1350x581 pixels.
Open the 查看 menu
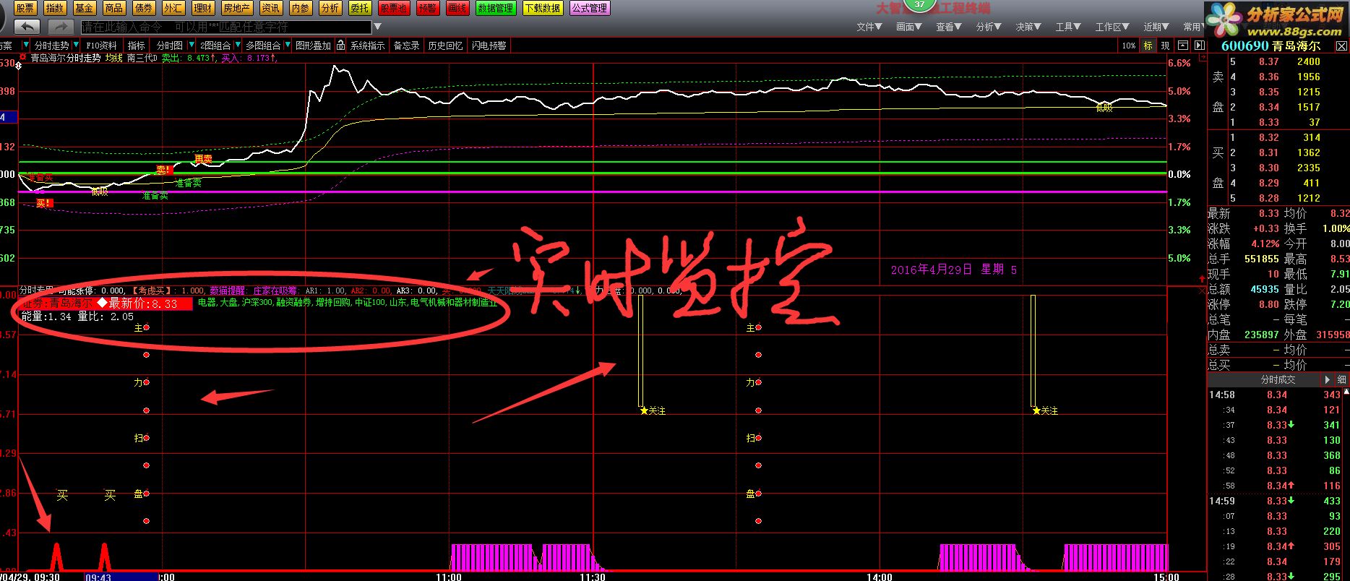click(949, 27)
